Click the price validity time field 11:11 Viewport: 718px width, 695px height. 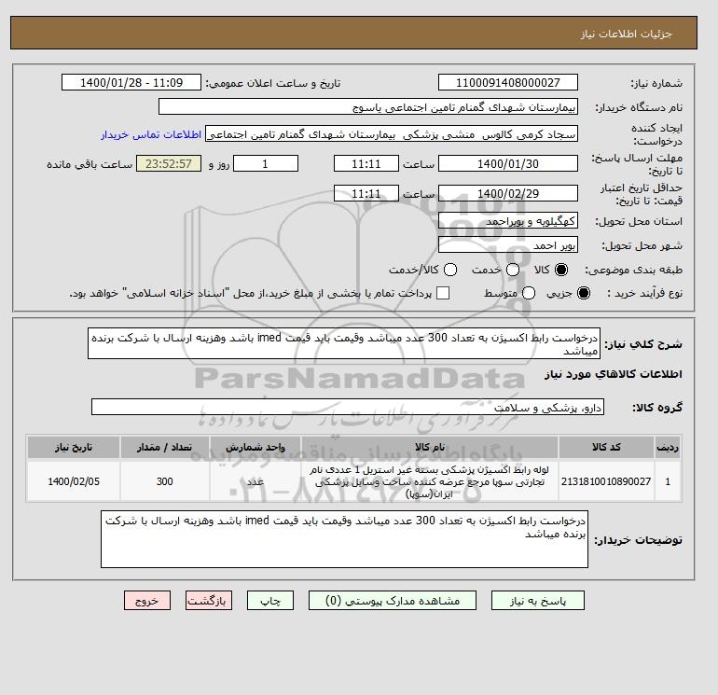click(366, 193)
